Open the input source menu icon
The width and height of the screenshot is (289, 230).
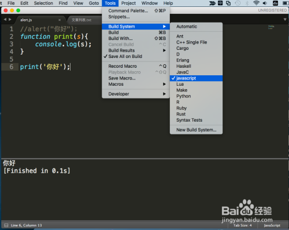(x=220, y=3)
